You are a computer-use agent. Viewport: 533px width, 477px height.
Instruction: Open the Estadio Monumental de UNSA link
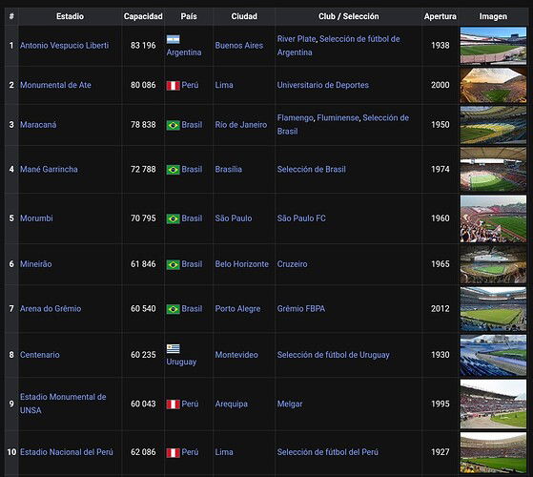[x=63, y=404]
